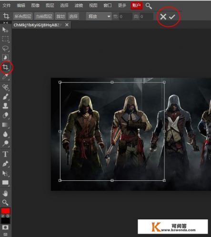Click the 选择 button in the options bar
The height and width of the screenshot is (237, 211).
[73, 16]
